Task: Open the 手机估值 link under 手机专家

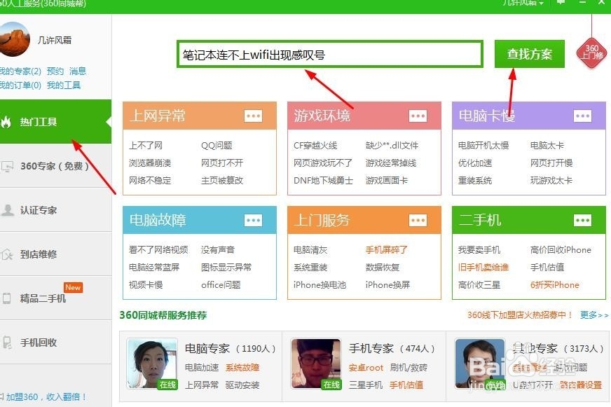Action: coord(406,385)
